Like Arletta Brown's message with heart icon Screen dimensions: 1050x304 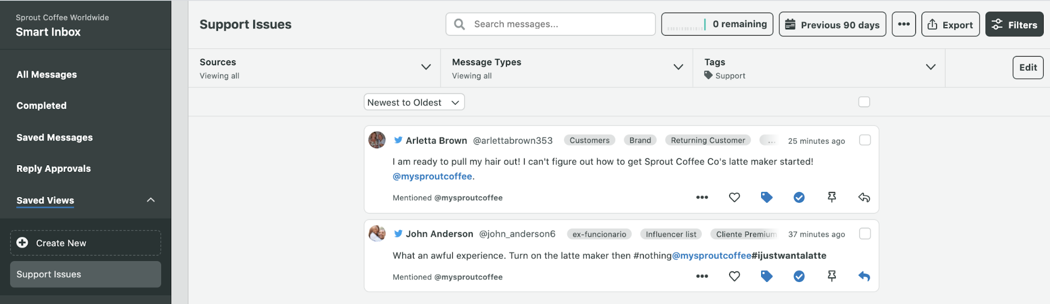point(734,198)
